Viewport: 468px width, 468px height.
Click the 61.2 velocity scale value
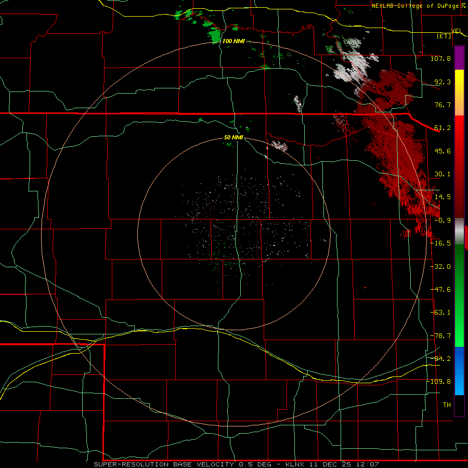pos(443,128)
